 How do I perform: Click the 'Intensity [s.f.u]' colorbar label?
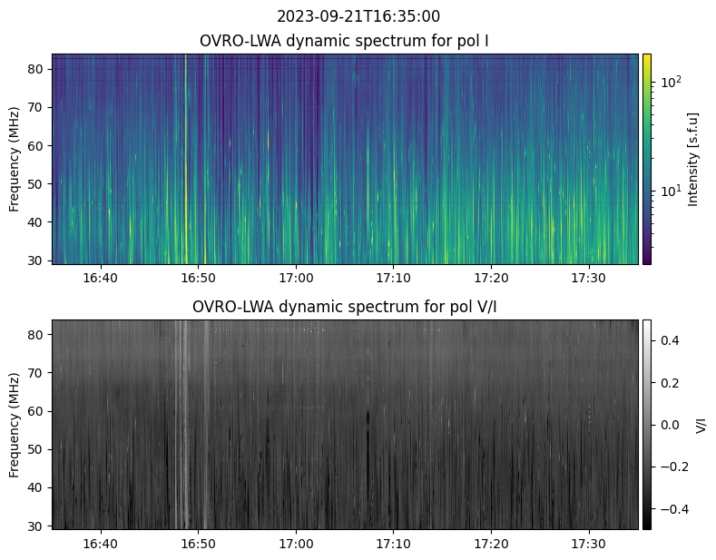tap(694, 159)
